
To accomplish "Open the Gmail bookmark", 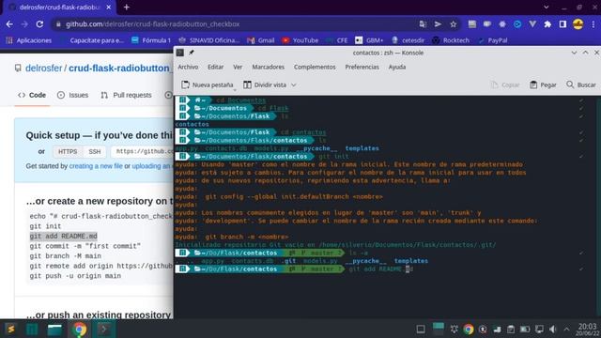I will pos(261,40).
